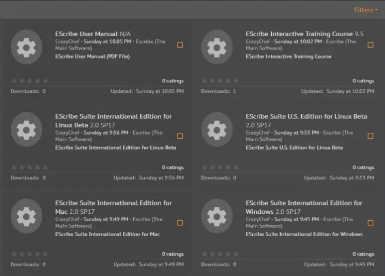Click 'Sunday at 10:05 PM' post time
Viewport: 385px width, 276px height.
click(x=107, y=41)
